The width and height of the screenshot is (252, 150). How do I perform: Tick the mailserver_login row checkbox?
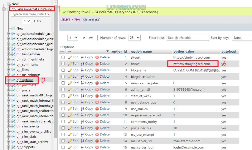pyautogui.click(x=63, y=147)
